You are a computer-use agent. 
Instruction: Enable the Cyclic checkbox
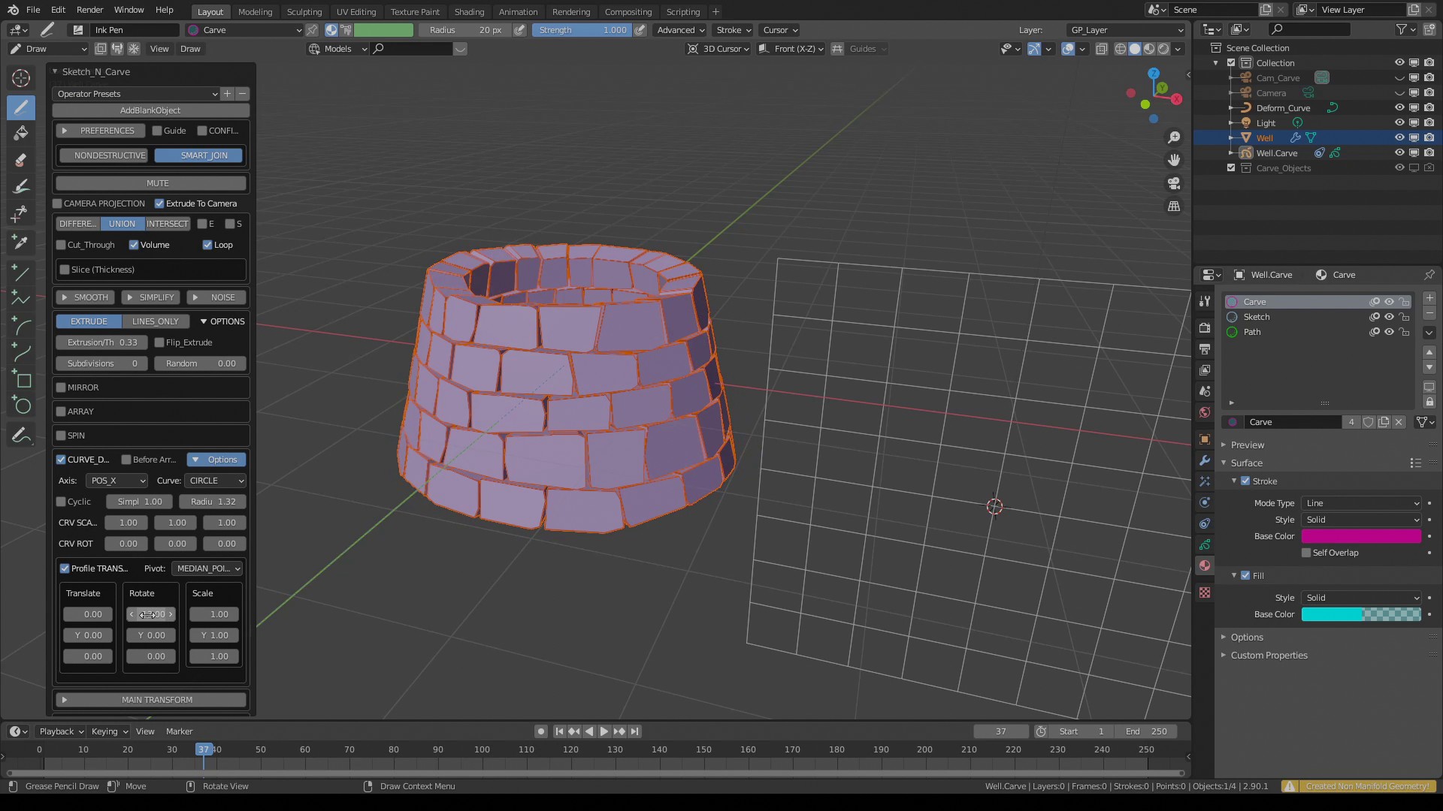(61, 502)
